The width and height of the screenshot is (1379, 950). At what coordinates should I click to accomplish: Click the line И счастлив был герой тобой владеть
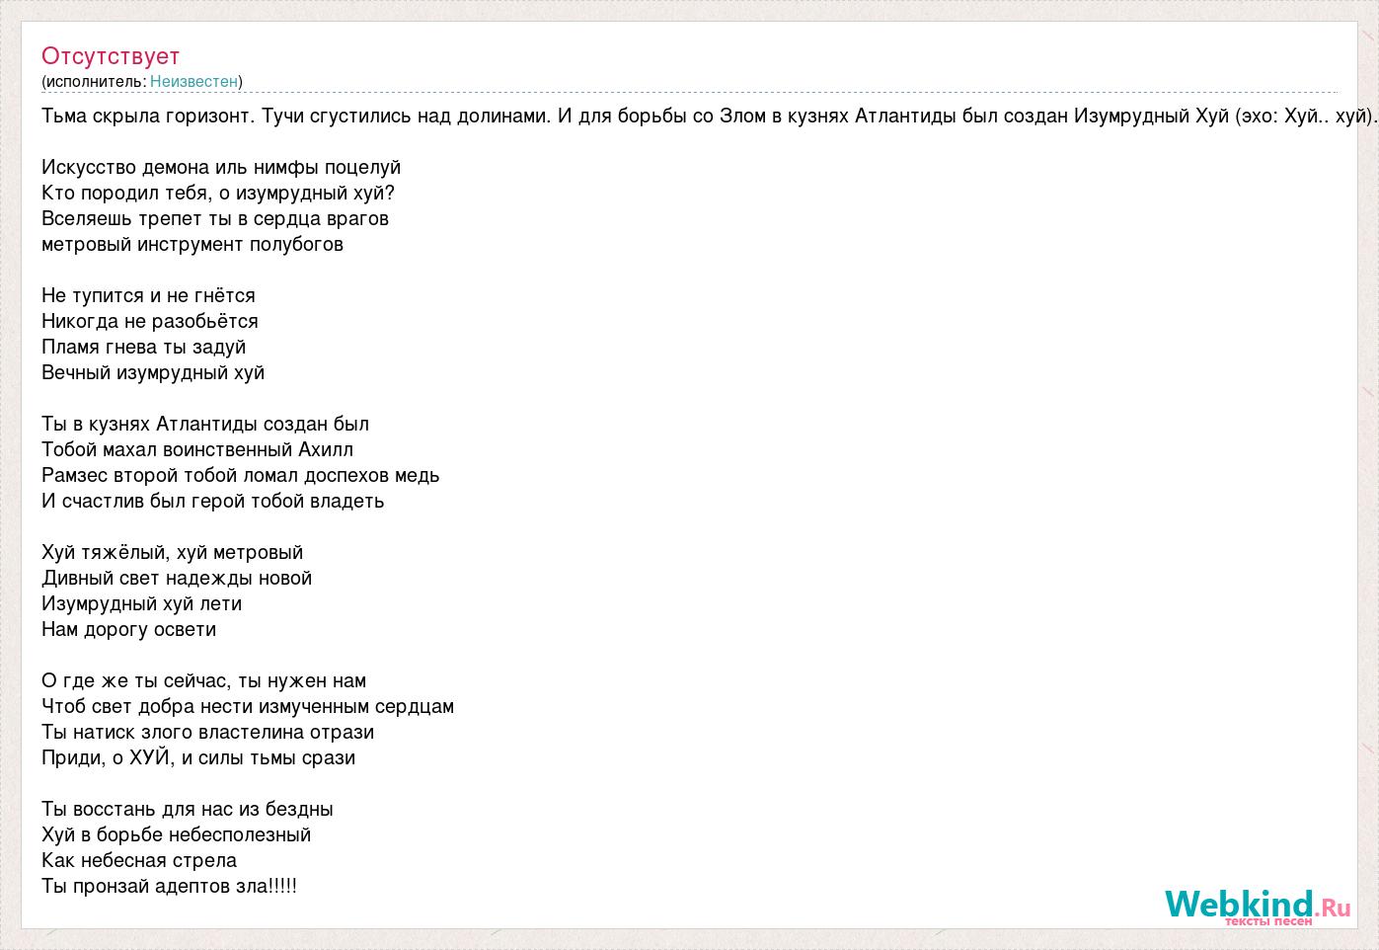[213, 501]
